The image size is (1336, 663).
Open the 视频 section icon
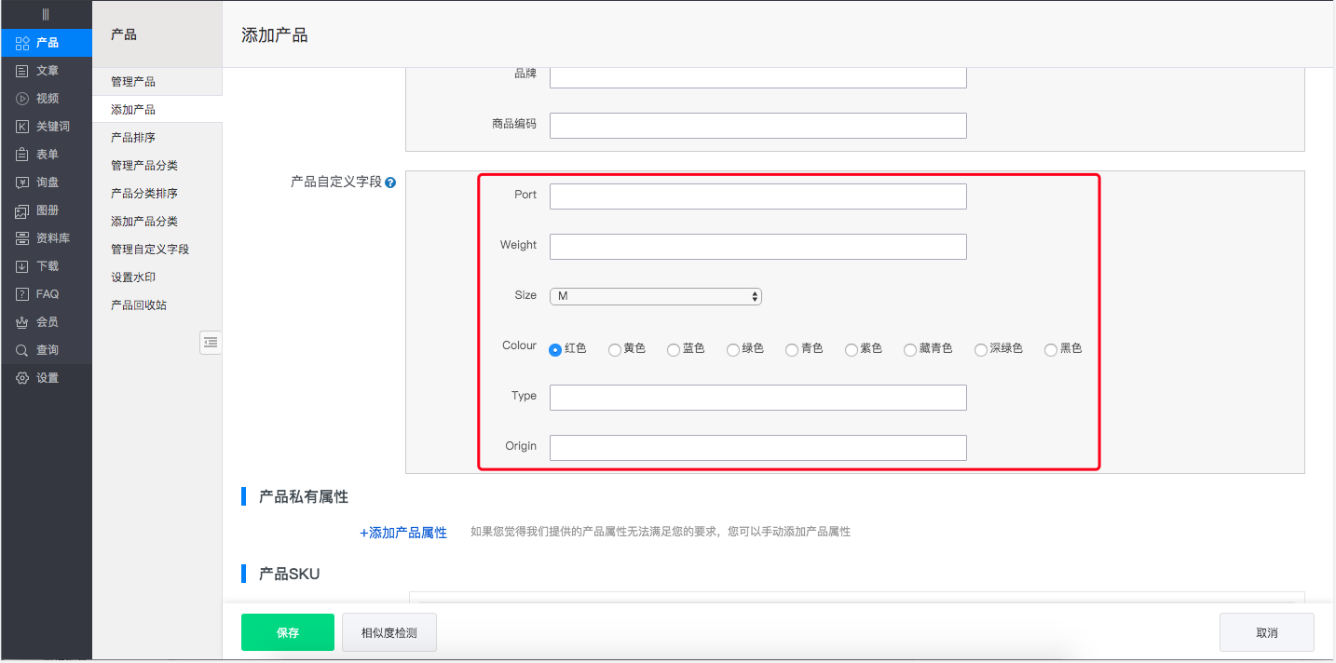(22, 99)
